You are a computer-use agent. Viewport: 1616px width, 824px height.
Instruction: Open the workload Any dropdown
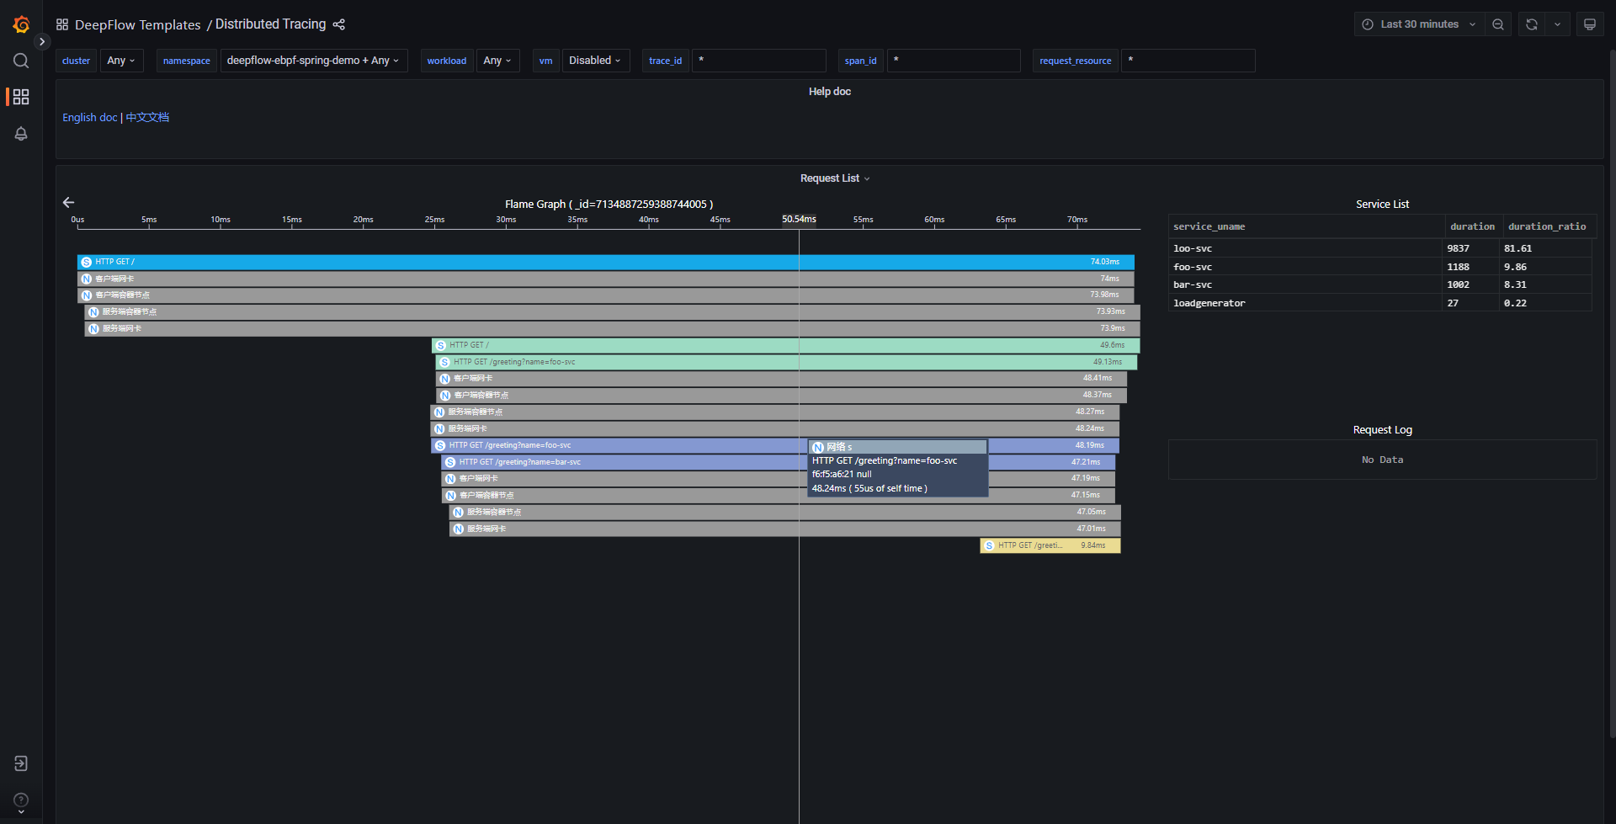coord(497,60)
